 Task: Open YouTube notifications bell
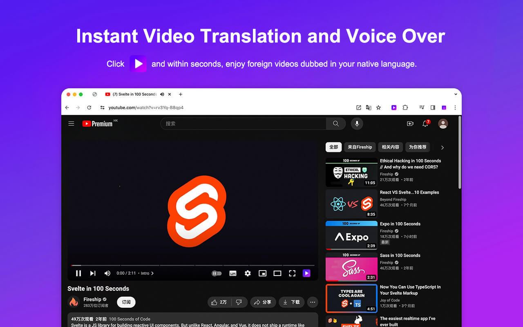425,123
